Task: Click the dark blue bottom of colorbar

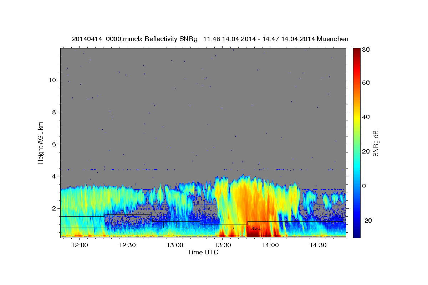Action: pyautogui.click(x=356, y=233)
